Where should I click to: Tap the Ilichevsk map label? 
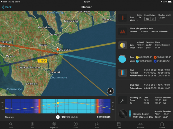click(x=55, y=72)
